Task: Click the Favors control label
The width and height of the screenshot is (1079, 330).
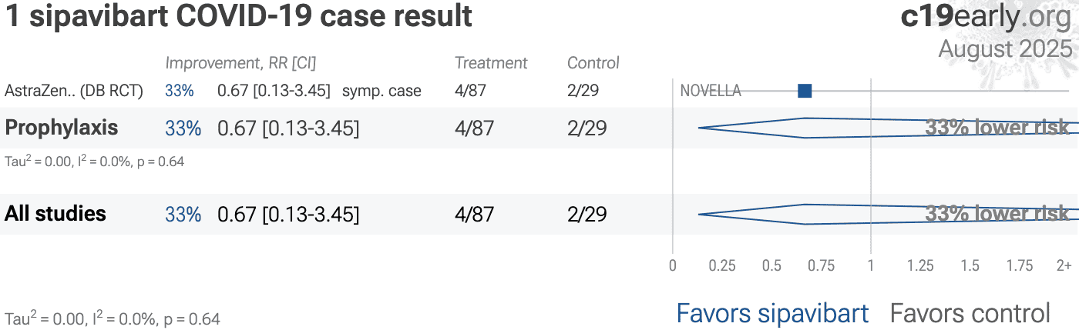Action: point(970,313)
